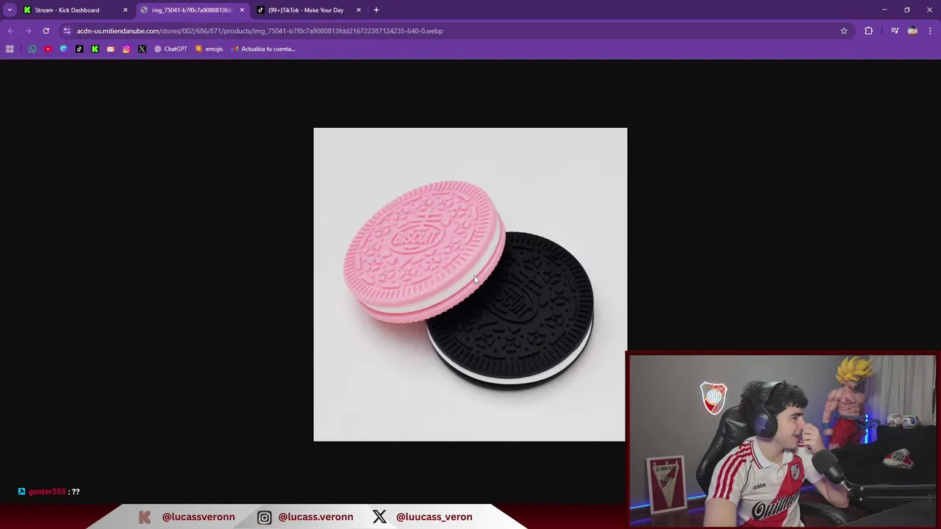Open the Instagram bookmark icon

(x=126, y=48)
